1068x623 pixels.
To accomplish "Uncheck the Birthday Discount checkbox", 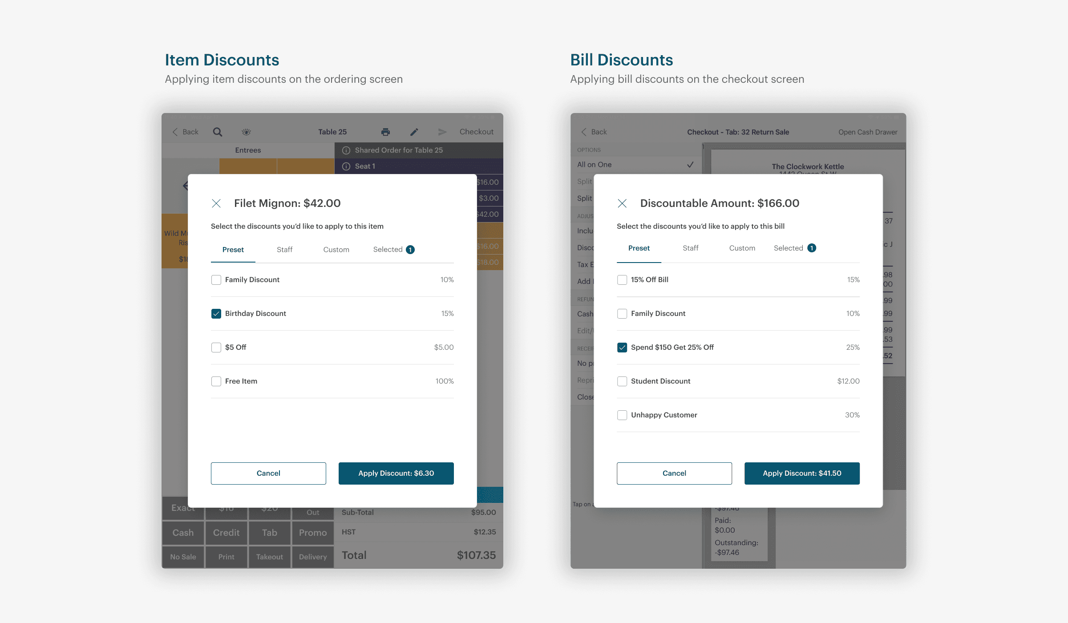I will (216, 313).
